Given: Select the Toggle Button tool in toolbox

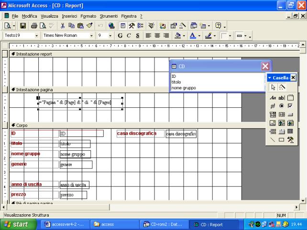Looking at the screenshot, I should (x=273, y=106).
